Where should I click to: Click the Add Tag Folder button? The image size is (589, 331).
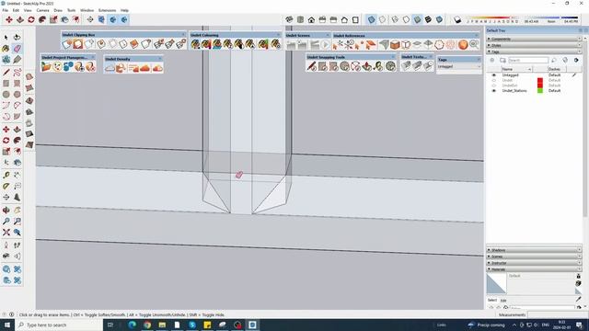coord(502,60)
